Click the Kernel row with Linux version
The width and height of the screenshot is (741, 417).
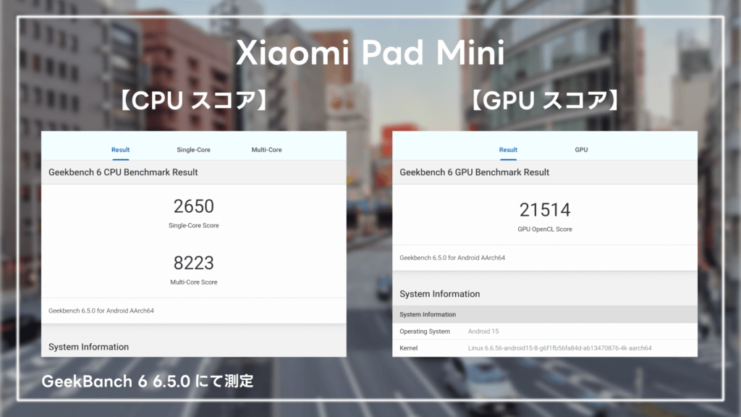tap(545, 348)
